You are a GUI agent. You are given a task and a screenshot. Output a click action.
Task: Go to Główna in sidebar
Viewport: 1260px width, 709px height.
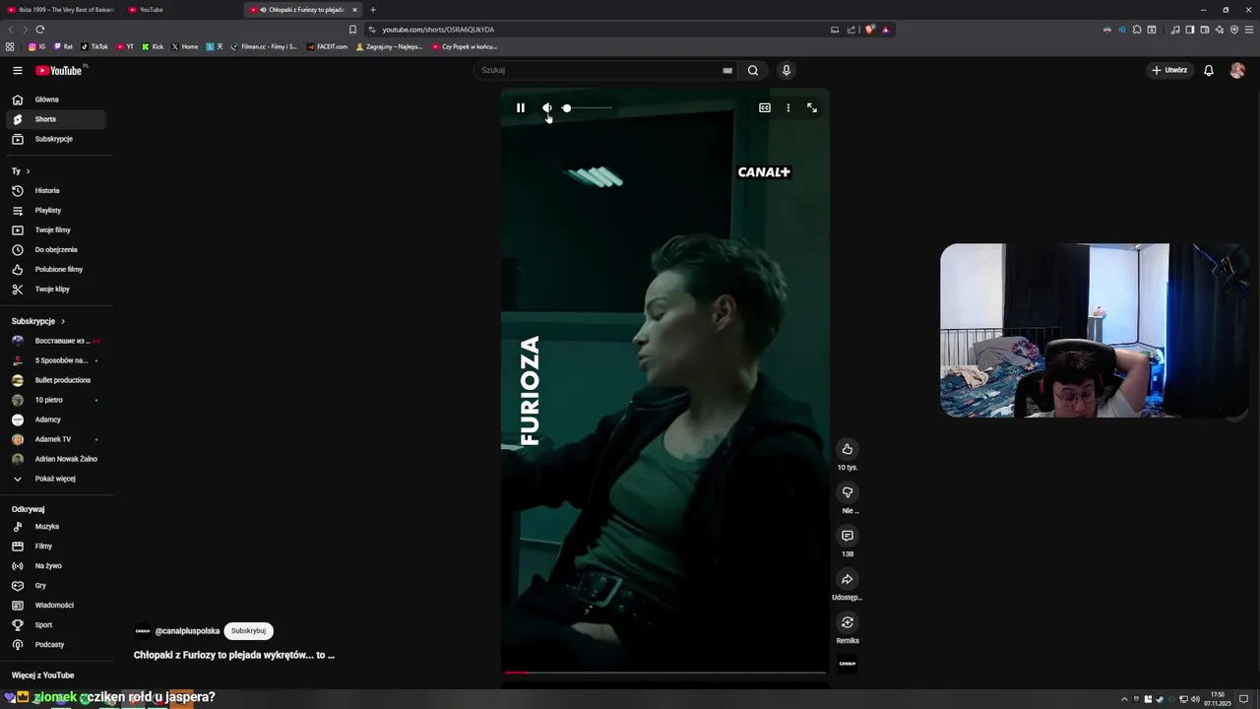tap(56, 99)
